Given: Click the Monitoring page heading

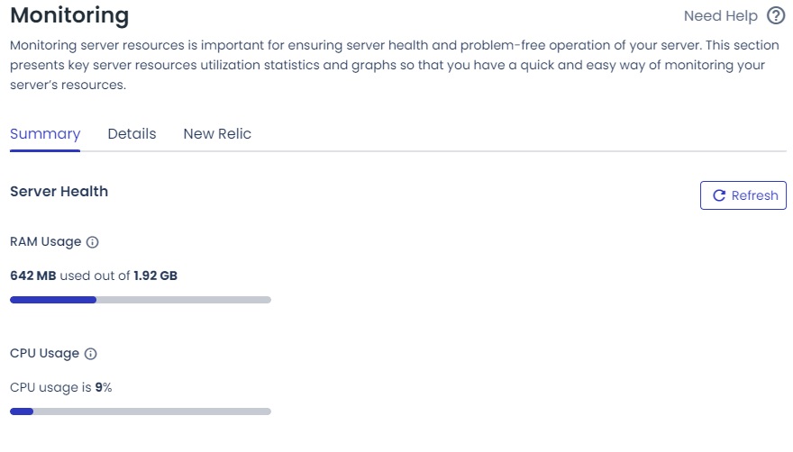Looking at the screenshot, I should pos(69,15).
